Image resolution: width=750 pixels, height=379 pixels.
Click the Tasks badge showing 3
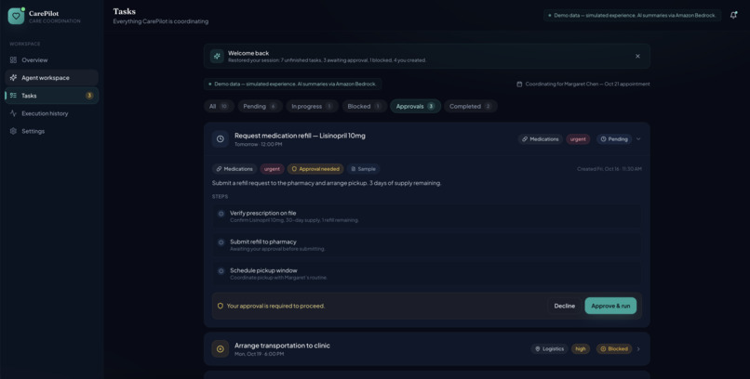point(89,96)
